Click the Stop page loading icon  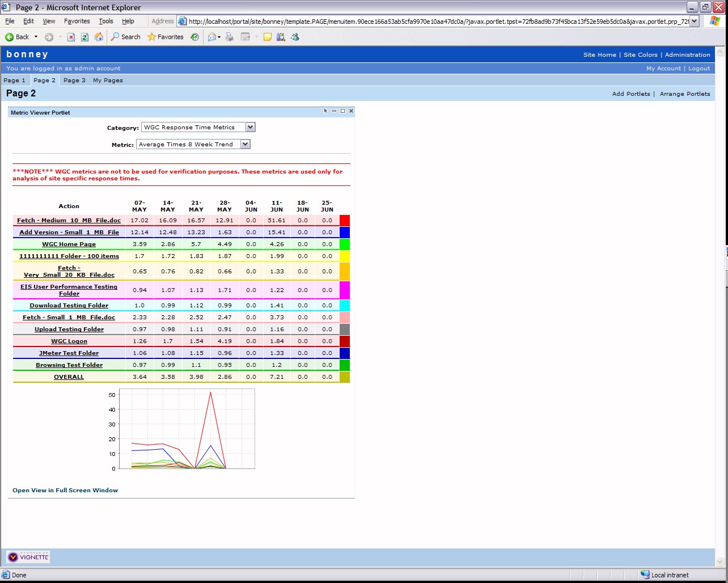pyautogui.click(x=71, y=37)
